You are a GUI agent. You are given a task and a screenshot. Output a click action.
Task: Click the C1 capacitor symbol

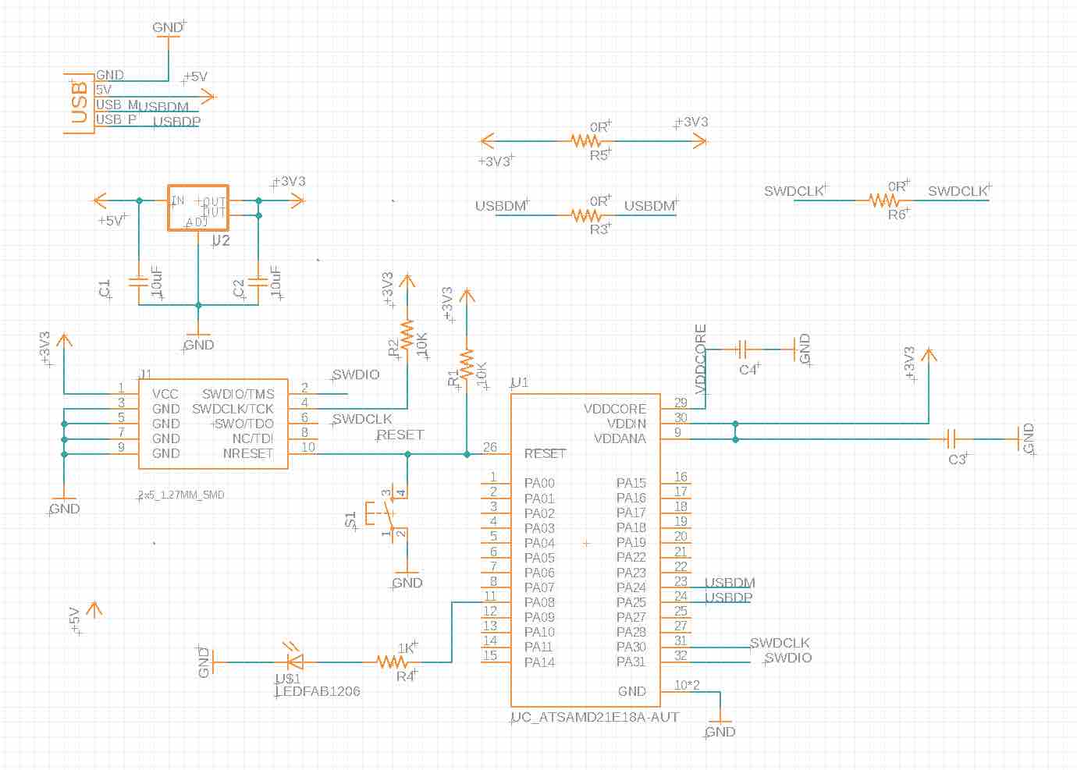click(x=139, y=281)
